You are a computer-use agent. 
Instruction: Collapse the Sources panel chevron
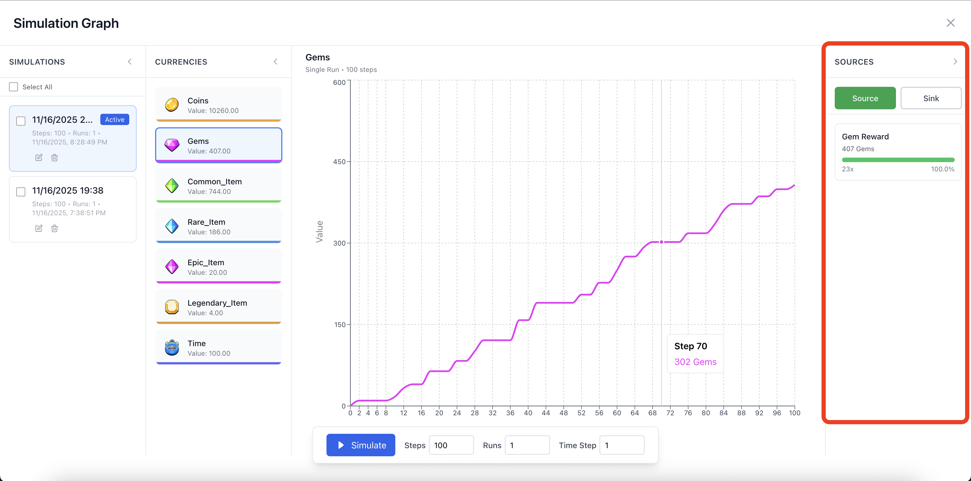point(955,62)
